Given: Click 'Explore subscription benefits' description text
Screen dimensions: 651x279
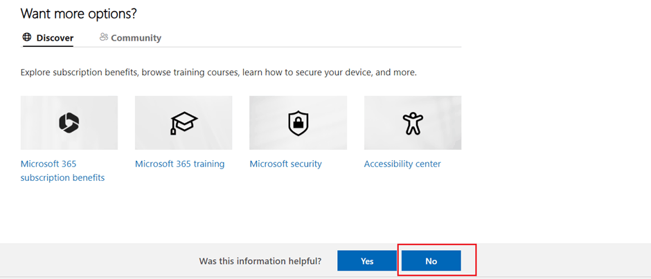Looking at the screenshot, I should [218, 73].
